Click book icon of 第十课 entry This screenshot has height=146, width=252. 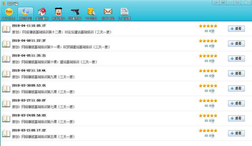point(6,59)
